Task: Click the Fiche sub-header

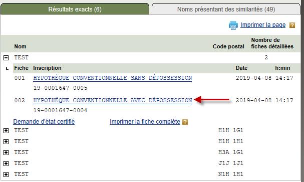Action: [x=22, y=68]
